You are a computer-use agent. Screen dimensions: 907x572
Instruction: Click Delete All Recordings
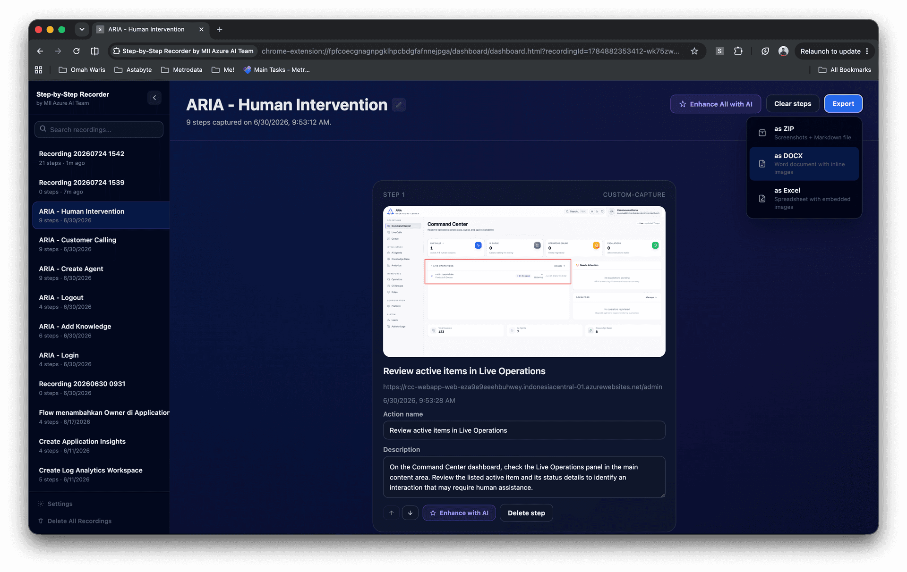(75, 521)
